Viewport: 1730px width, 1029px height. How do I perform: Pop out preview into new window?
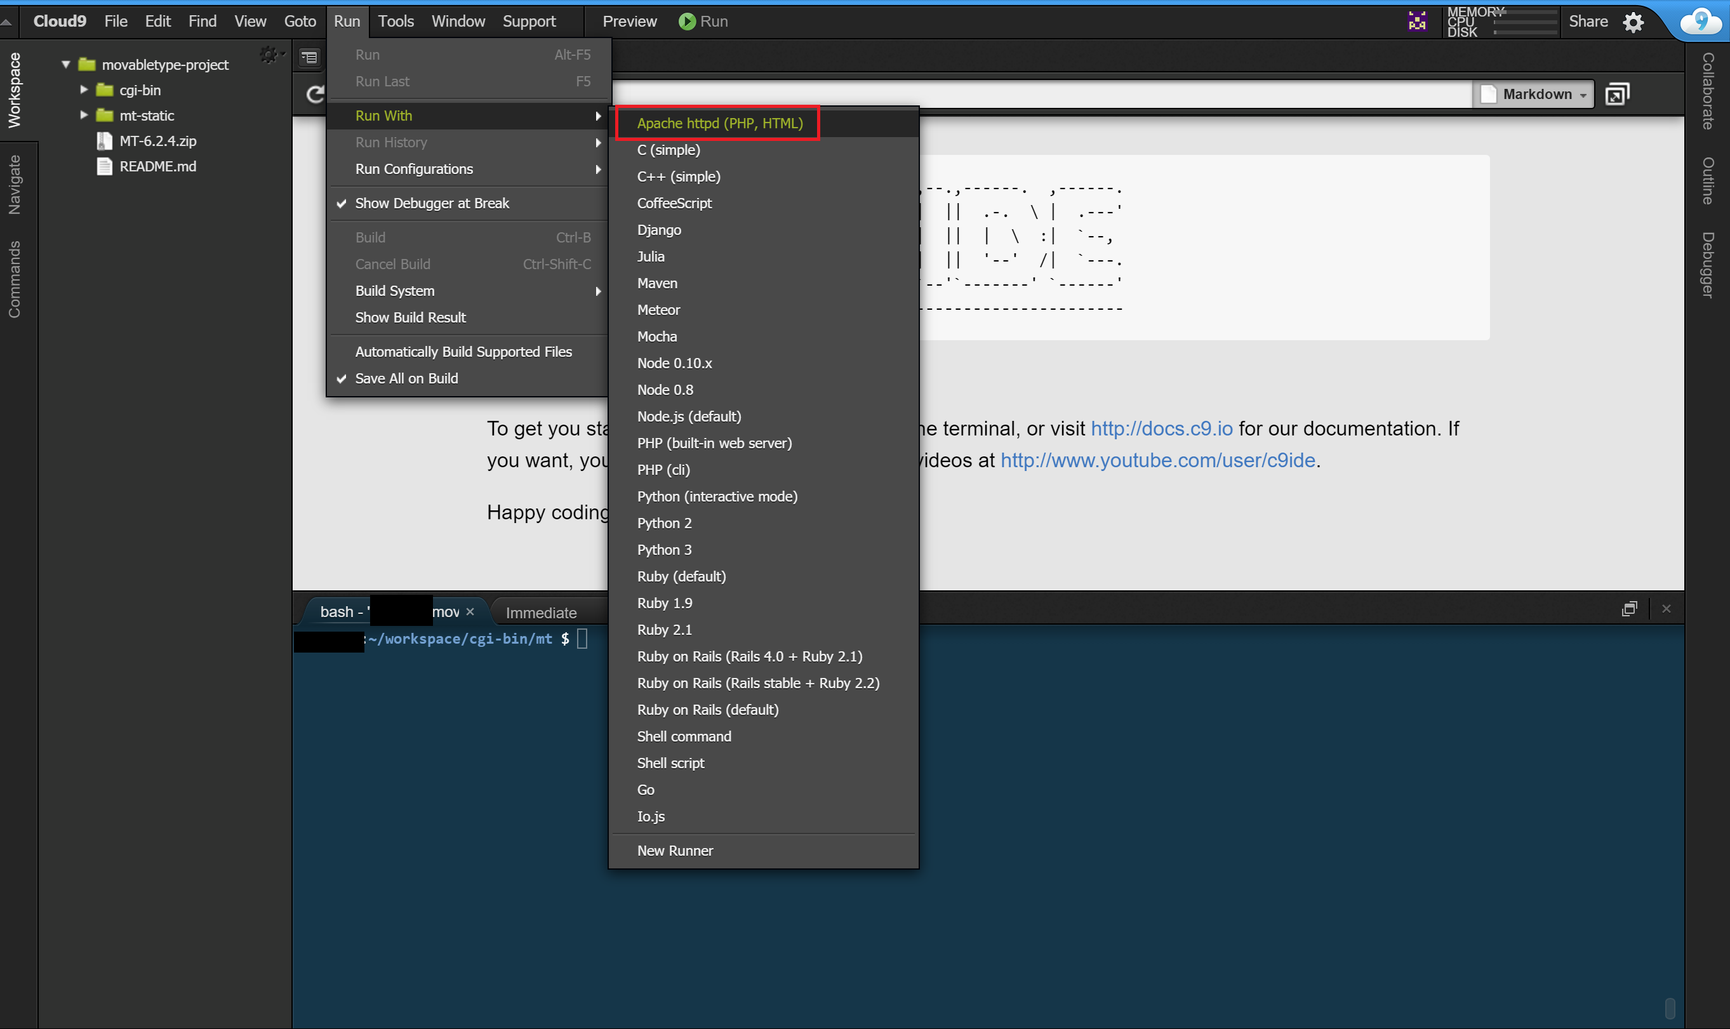click(x=1617, y=93)
